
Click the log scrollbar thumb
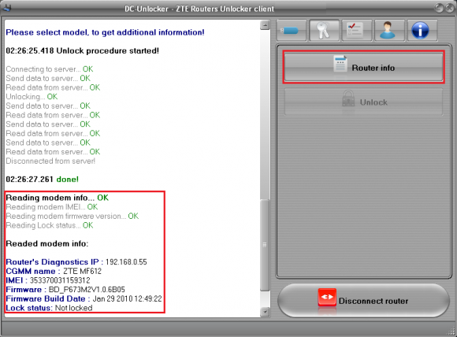pos(265,245)
